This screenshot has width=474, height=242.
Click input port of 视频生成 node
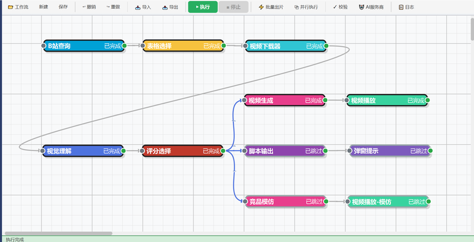pos(244,100)
